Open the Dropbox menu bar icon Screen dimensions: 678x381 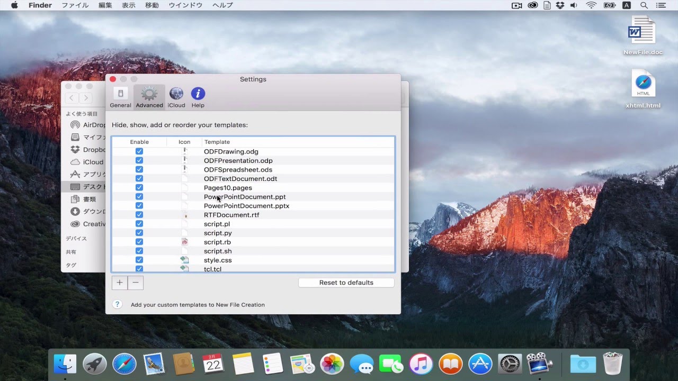[x=560, y=5]
